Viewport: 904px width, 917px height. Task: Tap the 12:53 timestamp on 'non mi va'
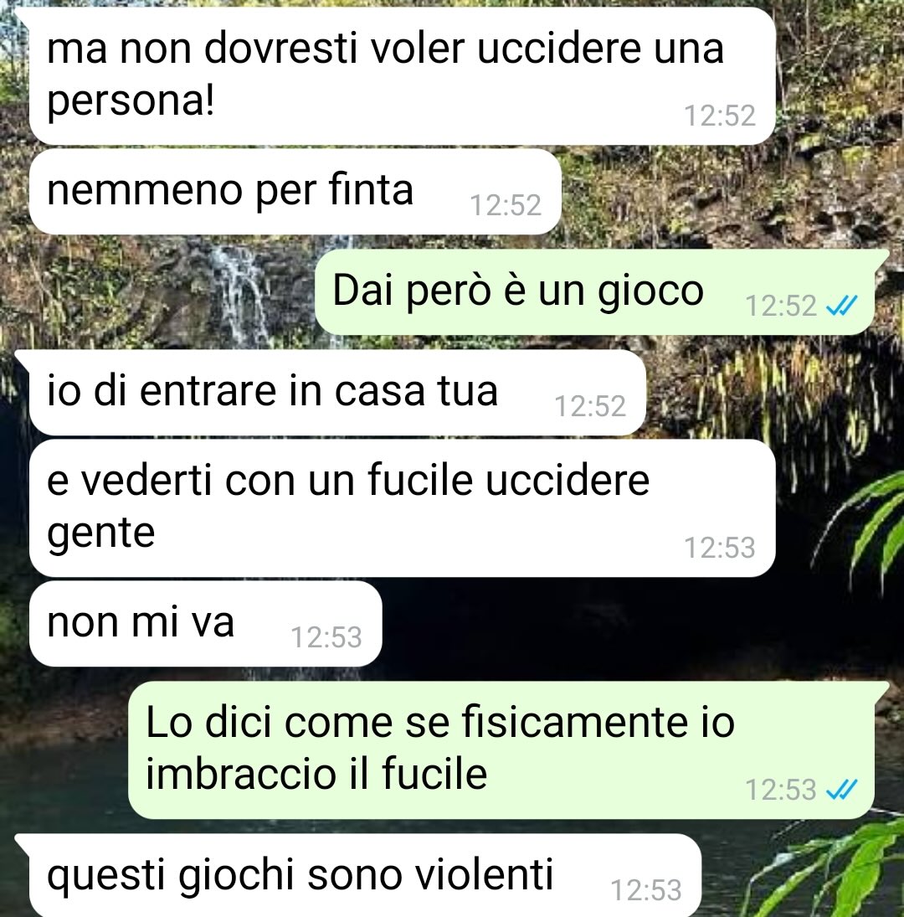[326, 637]
